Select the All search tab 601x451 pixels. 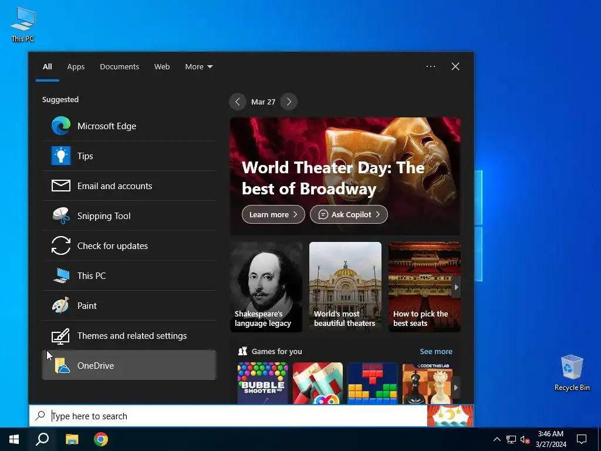(x=47, y=66)
